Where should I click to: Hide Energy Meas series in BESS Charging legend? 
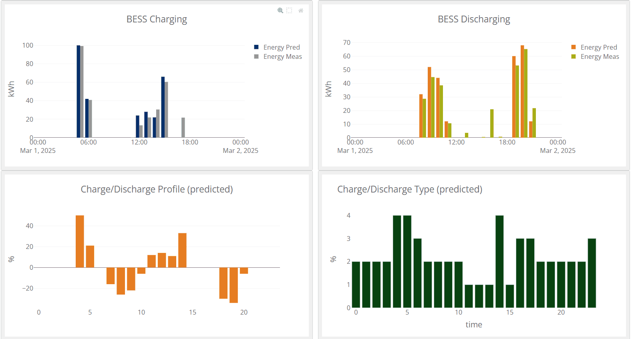[282, 57]
